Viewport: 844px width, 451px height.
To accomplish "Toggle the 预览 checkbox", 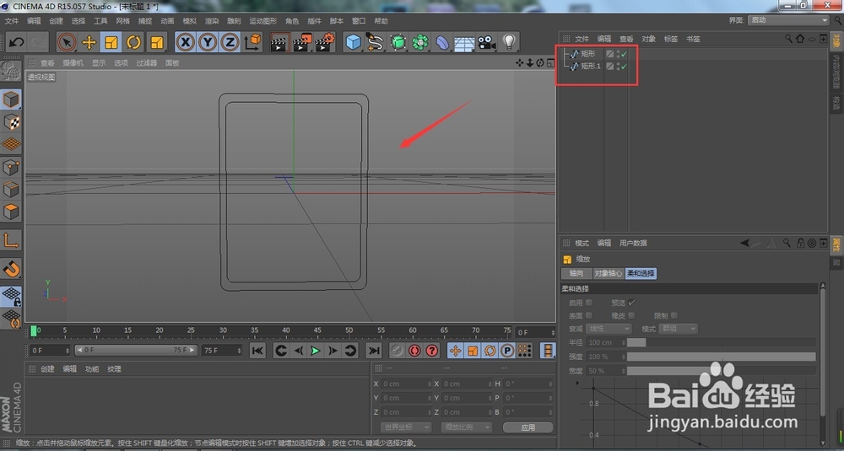I will point(631,303).
